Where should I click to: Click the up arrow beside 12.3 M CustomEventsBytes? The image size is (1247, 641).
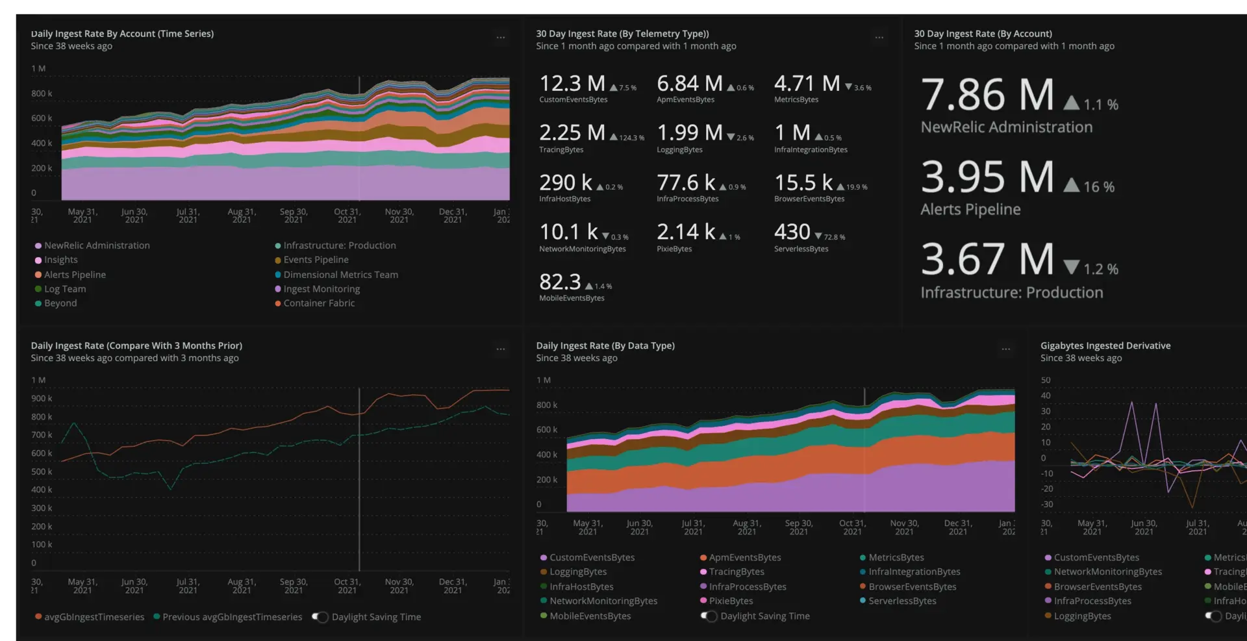click(613, 88)
